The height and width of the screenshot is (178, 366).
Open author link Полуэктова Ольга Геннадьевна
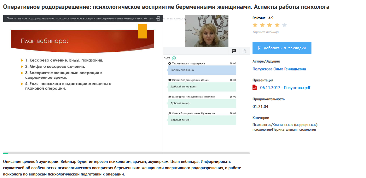point(279,69)
